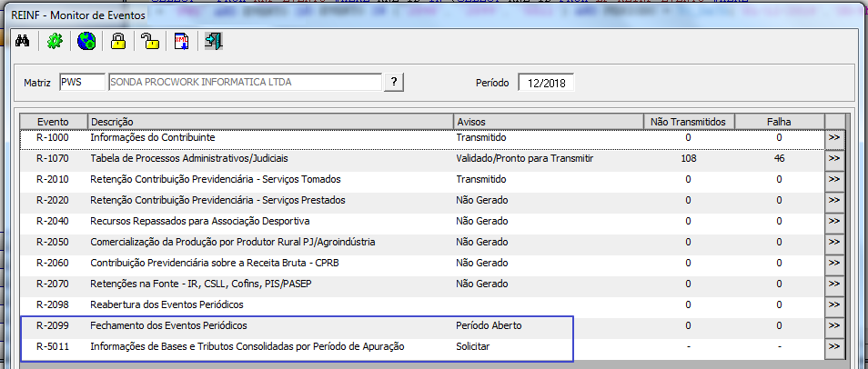This screenshot has width=868, height=369.
Task: Open details arrow for R-2070 row
Action: (834, 284)
